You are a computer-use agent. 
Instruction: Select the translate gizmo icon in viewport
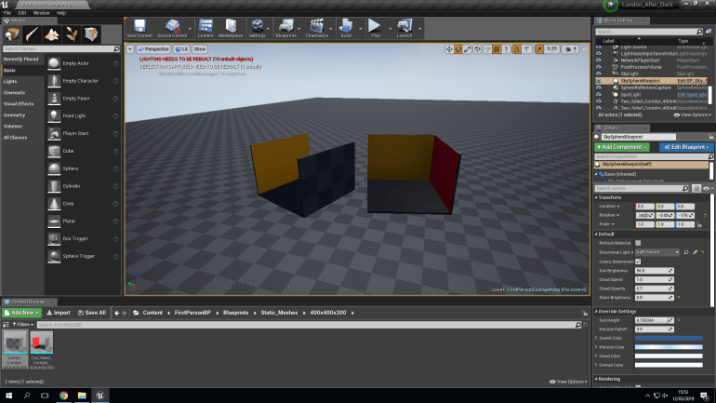pyautogui.click(x=449, y=49)
